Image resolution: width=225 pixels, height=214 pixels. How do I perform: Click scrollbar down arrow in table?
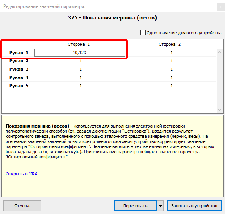click(x=219, y=110)
